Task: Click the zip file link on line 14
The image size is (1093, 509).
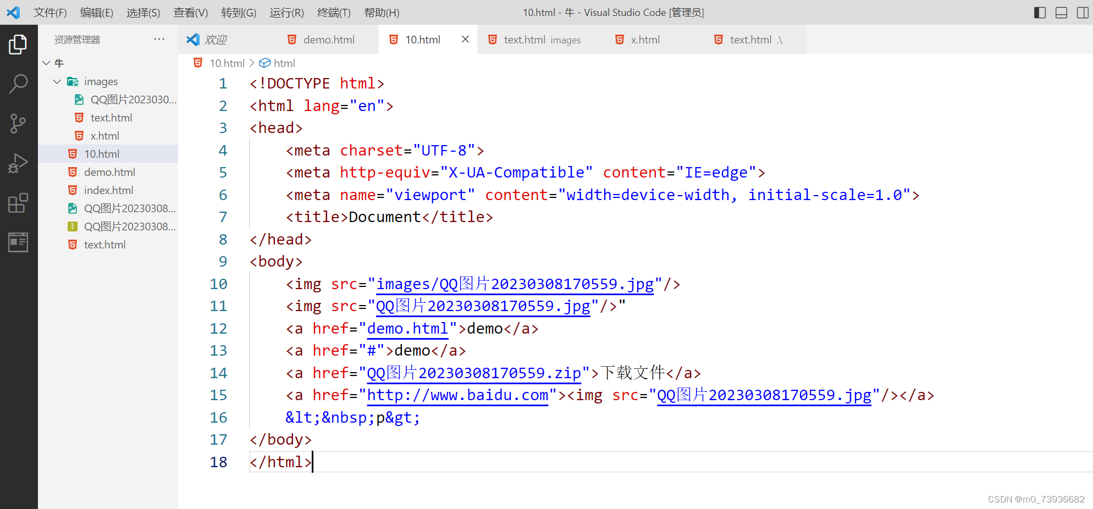Action: coord(474,373)
